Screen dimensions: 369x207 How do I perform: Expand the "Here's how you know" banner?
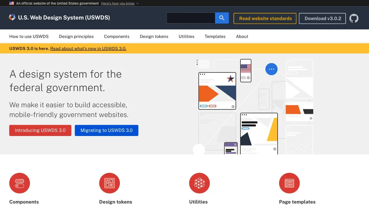[118, 3]
